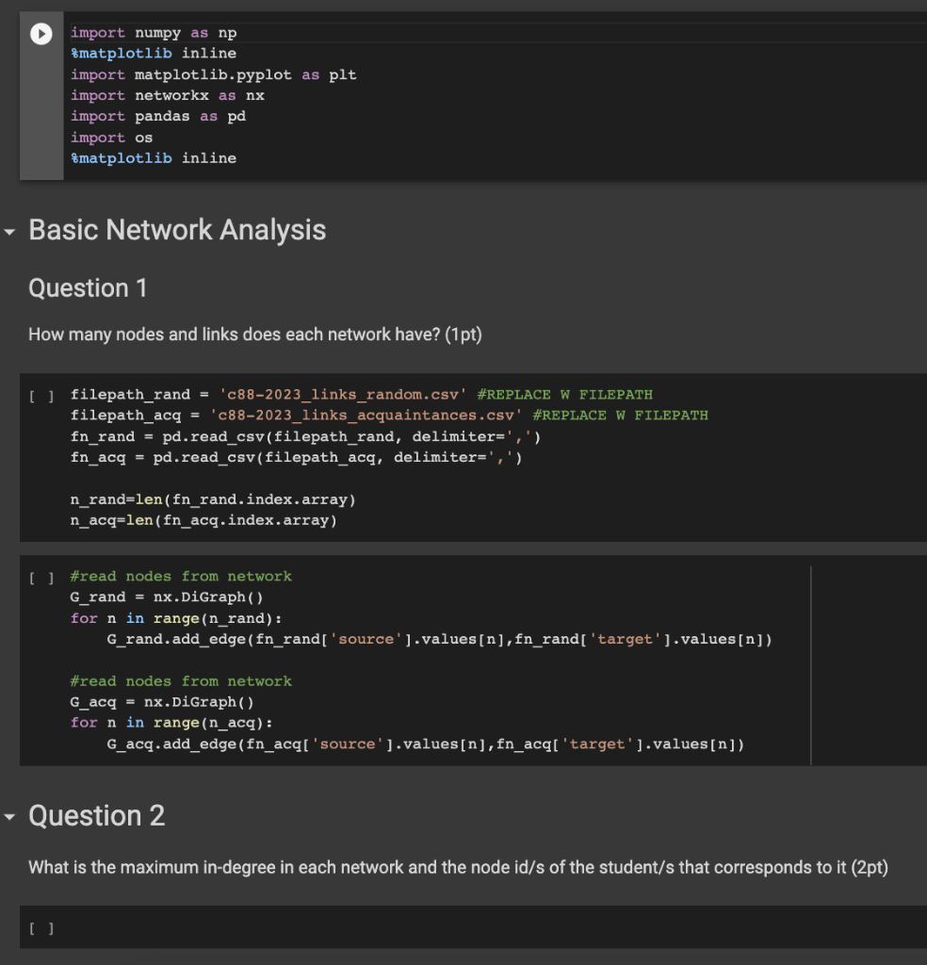
Task: Click the scrollbar beside the DiGraph code cell
Action: [810, 660]
